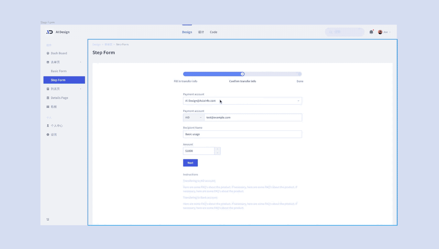The height and width of the screenshot is (249, 439).
Task: Click the 看板 grid icon
Action: [48, 107]
